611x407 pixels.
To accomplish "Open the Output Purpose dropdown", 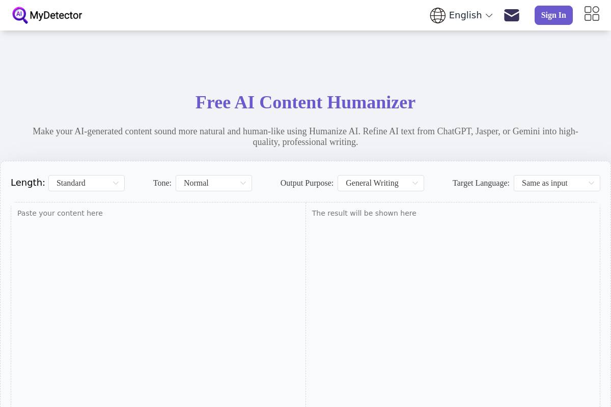I will coord(381,183).
